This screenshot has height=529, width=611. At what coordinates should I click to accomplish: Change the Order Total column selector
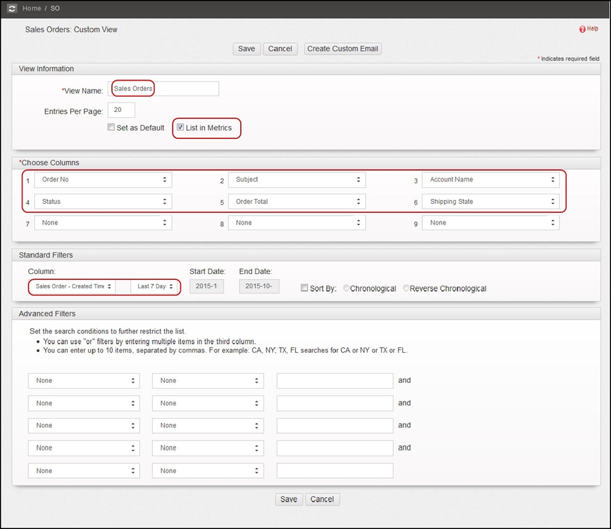pos(296,201)
